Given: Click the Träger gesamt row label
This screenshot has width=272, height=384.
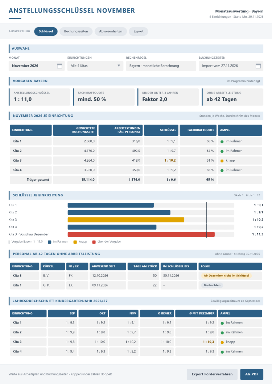Looking at the screenshot, I should point(38,180).
